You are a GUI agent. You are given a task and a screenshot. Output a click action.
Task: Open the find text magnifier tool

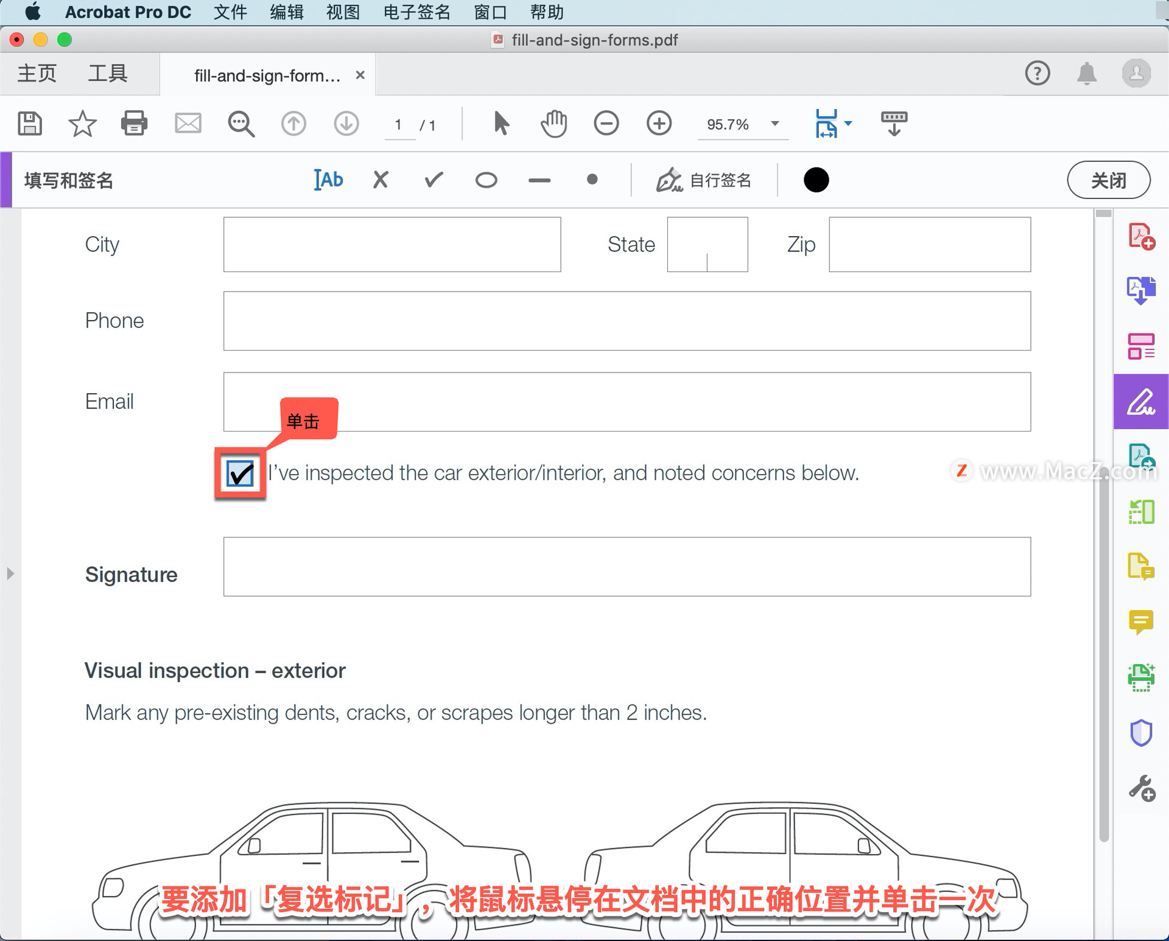click(241, 124)
